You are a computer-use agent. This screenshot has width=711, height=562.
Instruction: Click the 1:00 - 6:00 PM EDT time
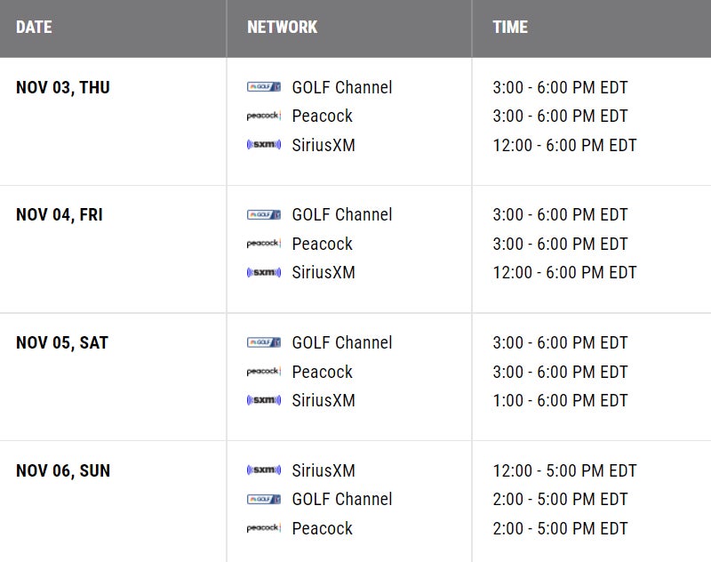[x=560, y=400]
